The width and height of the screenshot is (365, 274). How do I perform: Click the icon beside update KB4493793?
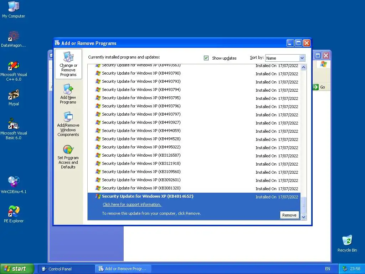pyautogui.click(x=98, y=81)
